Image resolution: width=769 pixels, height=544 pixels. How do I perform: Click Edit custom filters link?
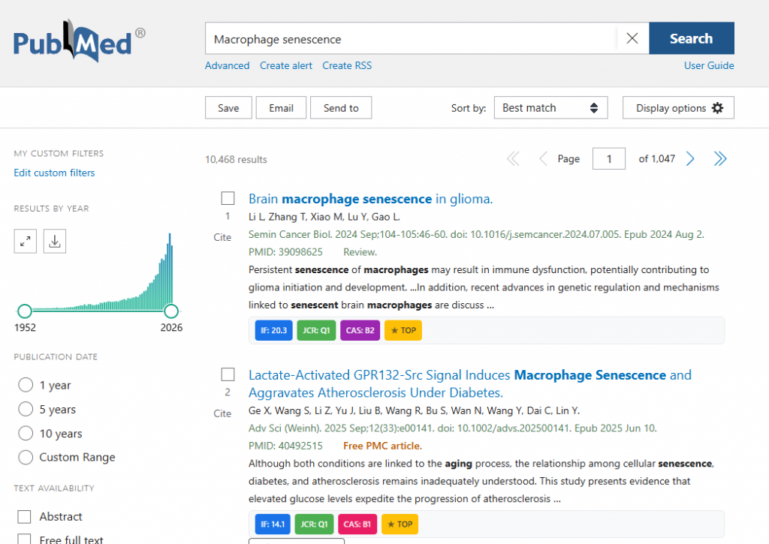(x=54, y=173)
